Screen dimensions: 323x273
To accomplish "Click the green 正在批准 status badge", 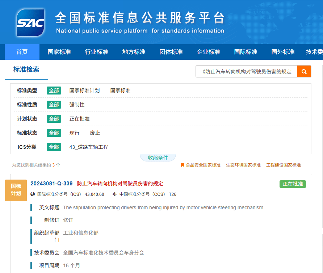I will [x=292, y=184].
